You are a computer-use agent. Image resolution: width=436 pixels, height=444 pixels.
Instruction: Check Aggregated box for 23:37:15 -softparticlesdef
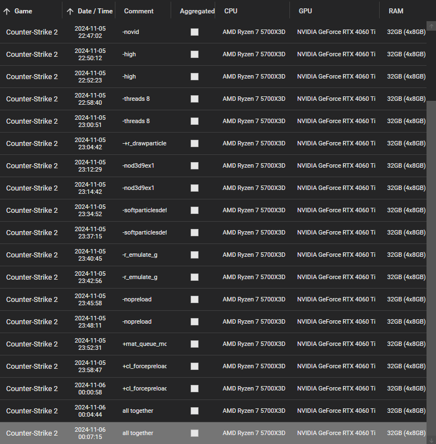(195, 232)
